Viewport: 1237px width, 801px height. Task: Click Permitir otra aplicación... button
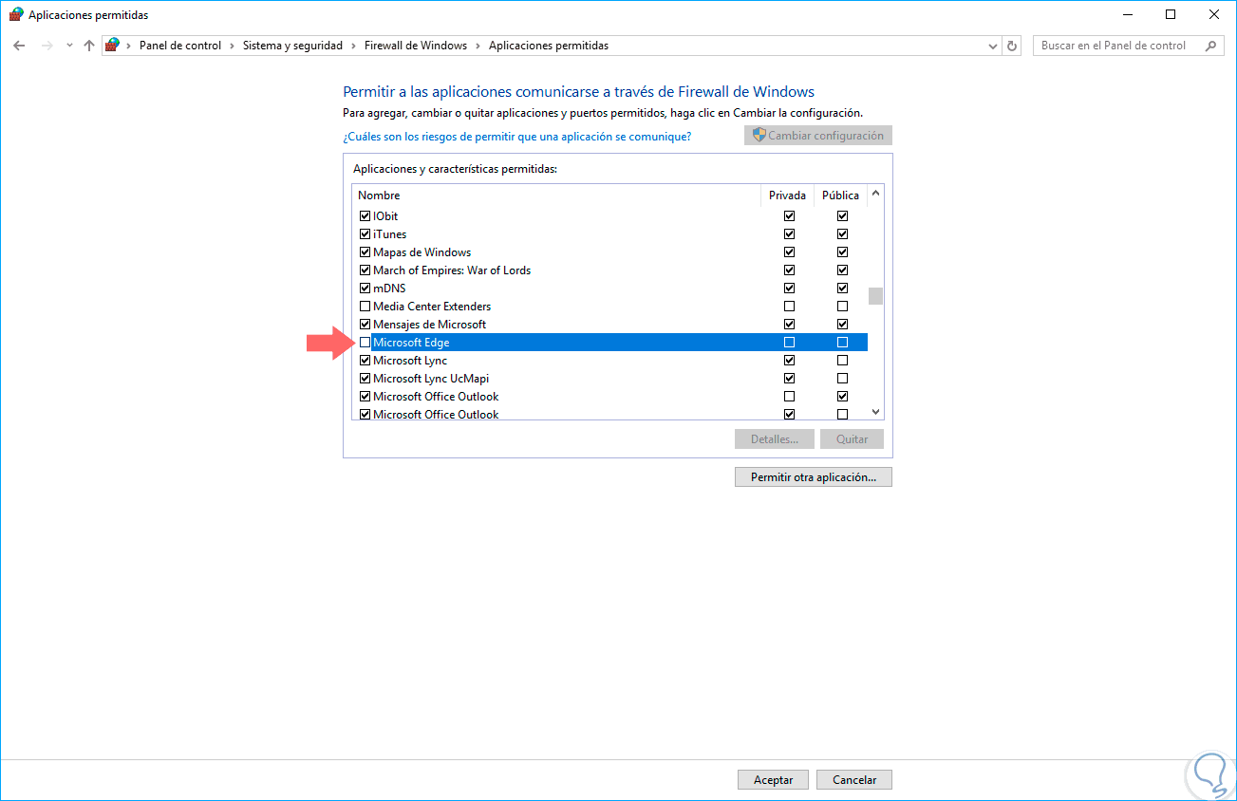click(x=814, y=477)
